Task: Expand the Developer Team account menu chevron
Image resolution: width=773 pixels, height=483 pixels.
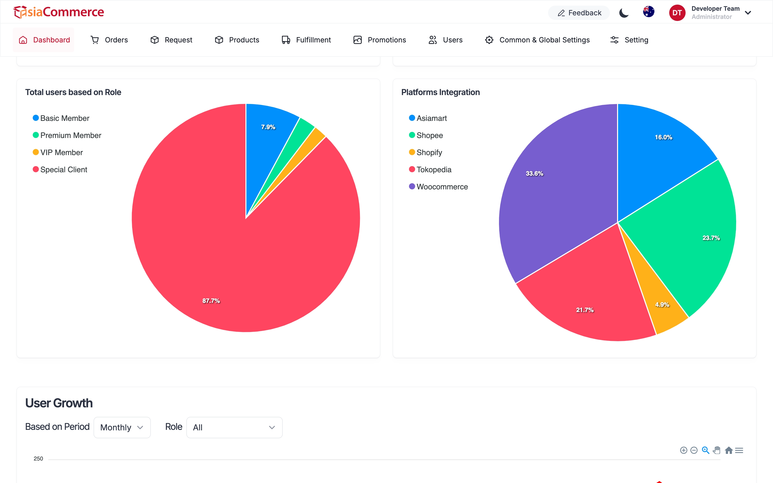Action: click(748, 13)
